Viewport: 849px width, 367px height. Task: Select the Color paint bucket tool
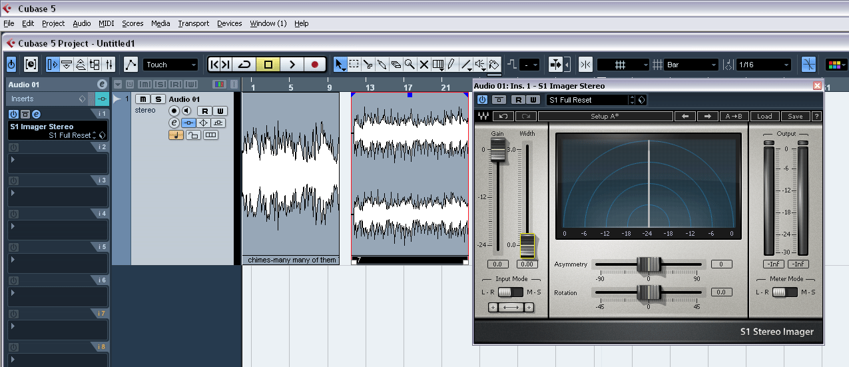pos(494,65)
